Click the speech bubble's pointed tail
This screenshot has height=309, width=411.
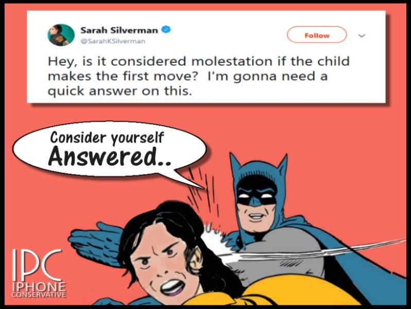187,180
